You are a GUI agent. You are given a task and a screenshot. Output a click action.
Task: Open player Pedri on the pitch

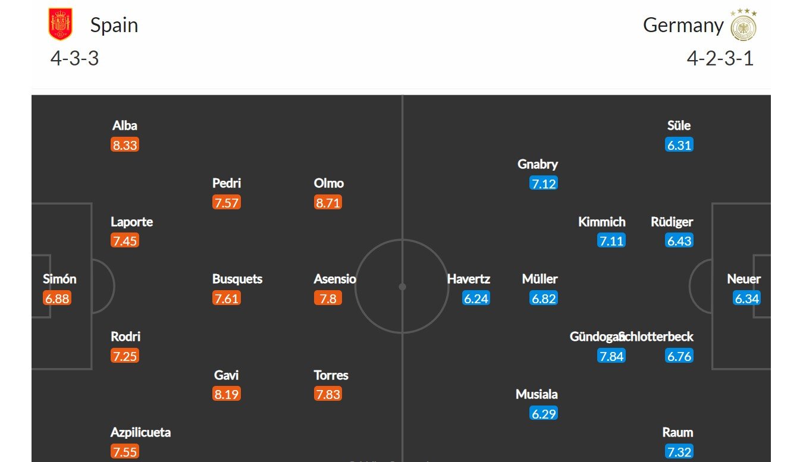coord(227,183)
